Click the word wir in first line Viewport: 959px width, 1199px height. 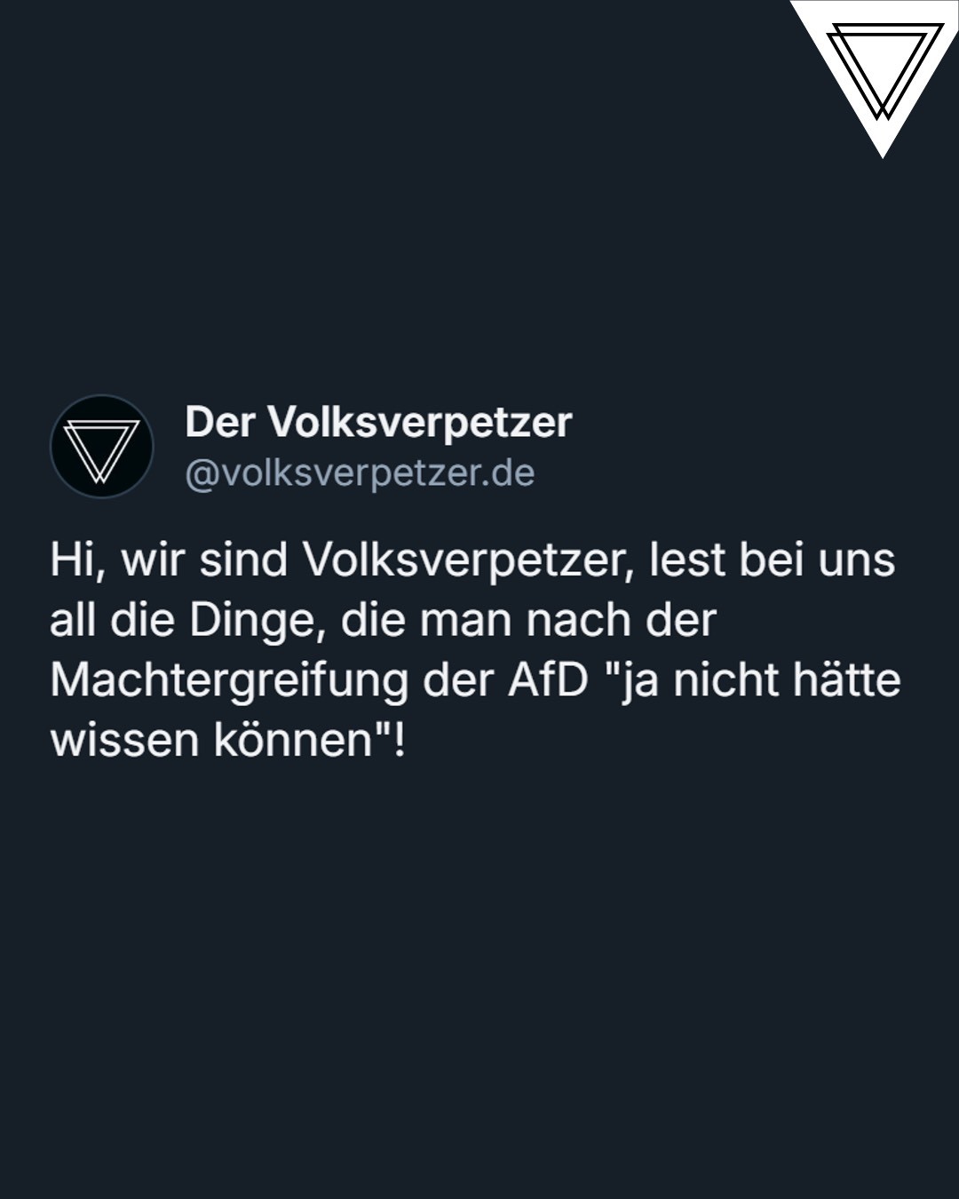point(152,561)
